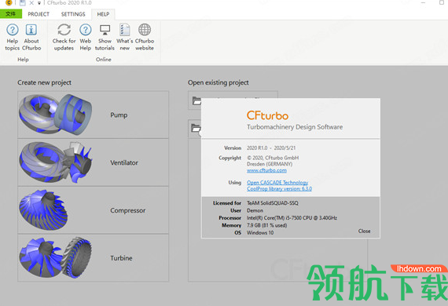Open Show tutorials
Image resolution: width=448 pixels, height=306 pixels.
[x=105, y=37]
